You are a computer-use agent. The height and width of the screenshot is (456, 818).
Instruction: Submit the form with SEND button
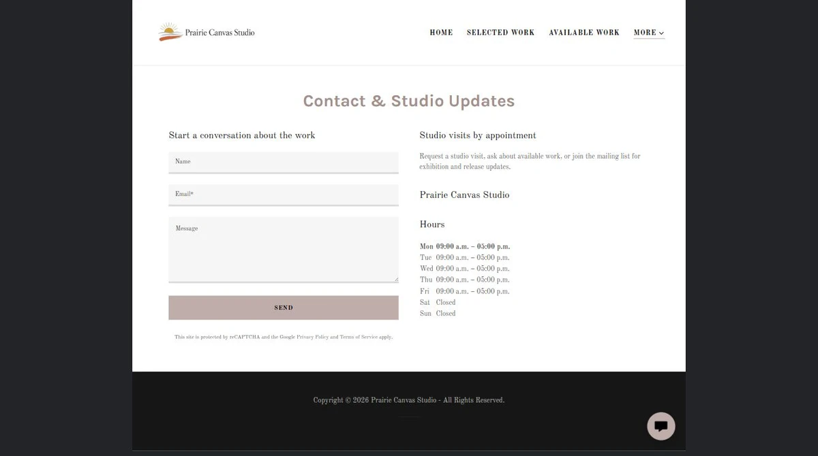284,308
